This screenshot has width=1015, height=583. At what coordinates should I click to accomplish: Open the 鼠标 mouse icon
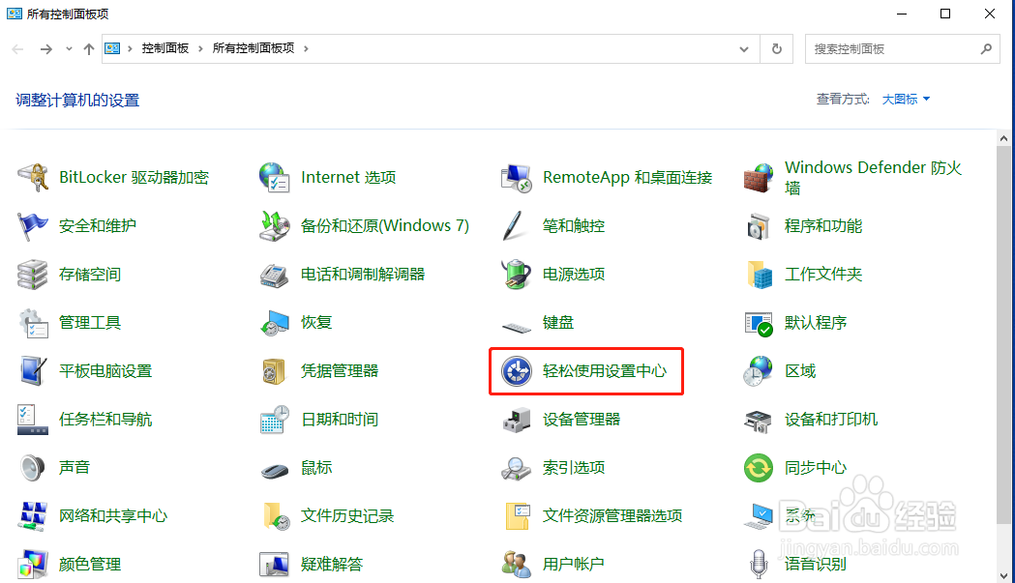pos(275,469)
